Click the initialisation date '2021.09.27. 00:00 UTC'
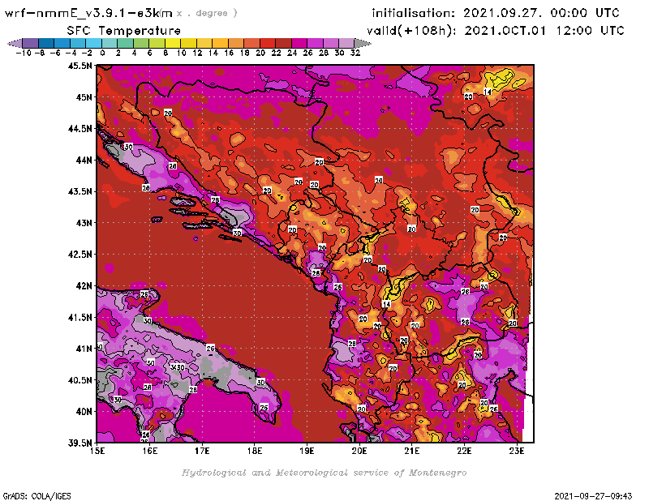 point(541,13)
